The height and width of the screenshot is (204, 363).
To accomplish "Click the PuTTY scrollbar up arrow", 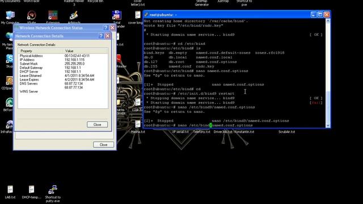I will point(328,21).
